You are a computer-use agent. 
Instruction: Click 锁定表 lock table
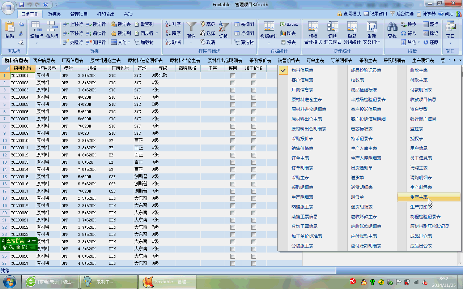121,24
